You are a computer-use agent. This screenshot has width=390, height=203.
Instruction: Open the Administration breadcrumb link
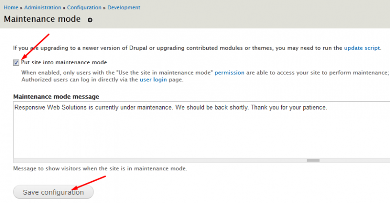(42, 7)
